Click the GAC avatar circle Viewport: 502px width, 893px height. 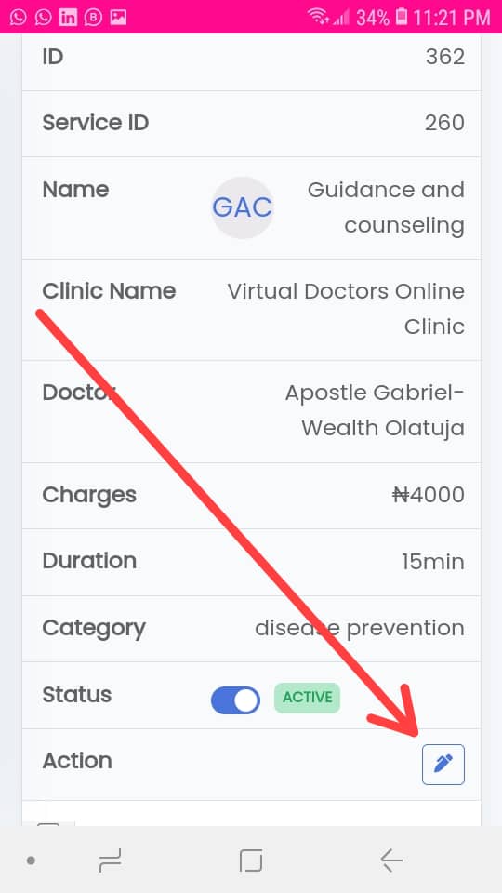pyautogui.click(x=243, y=207)
